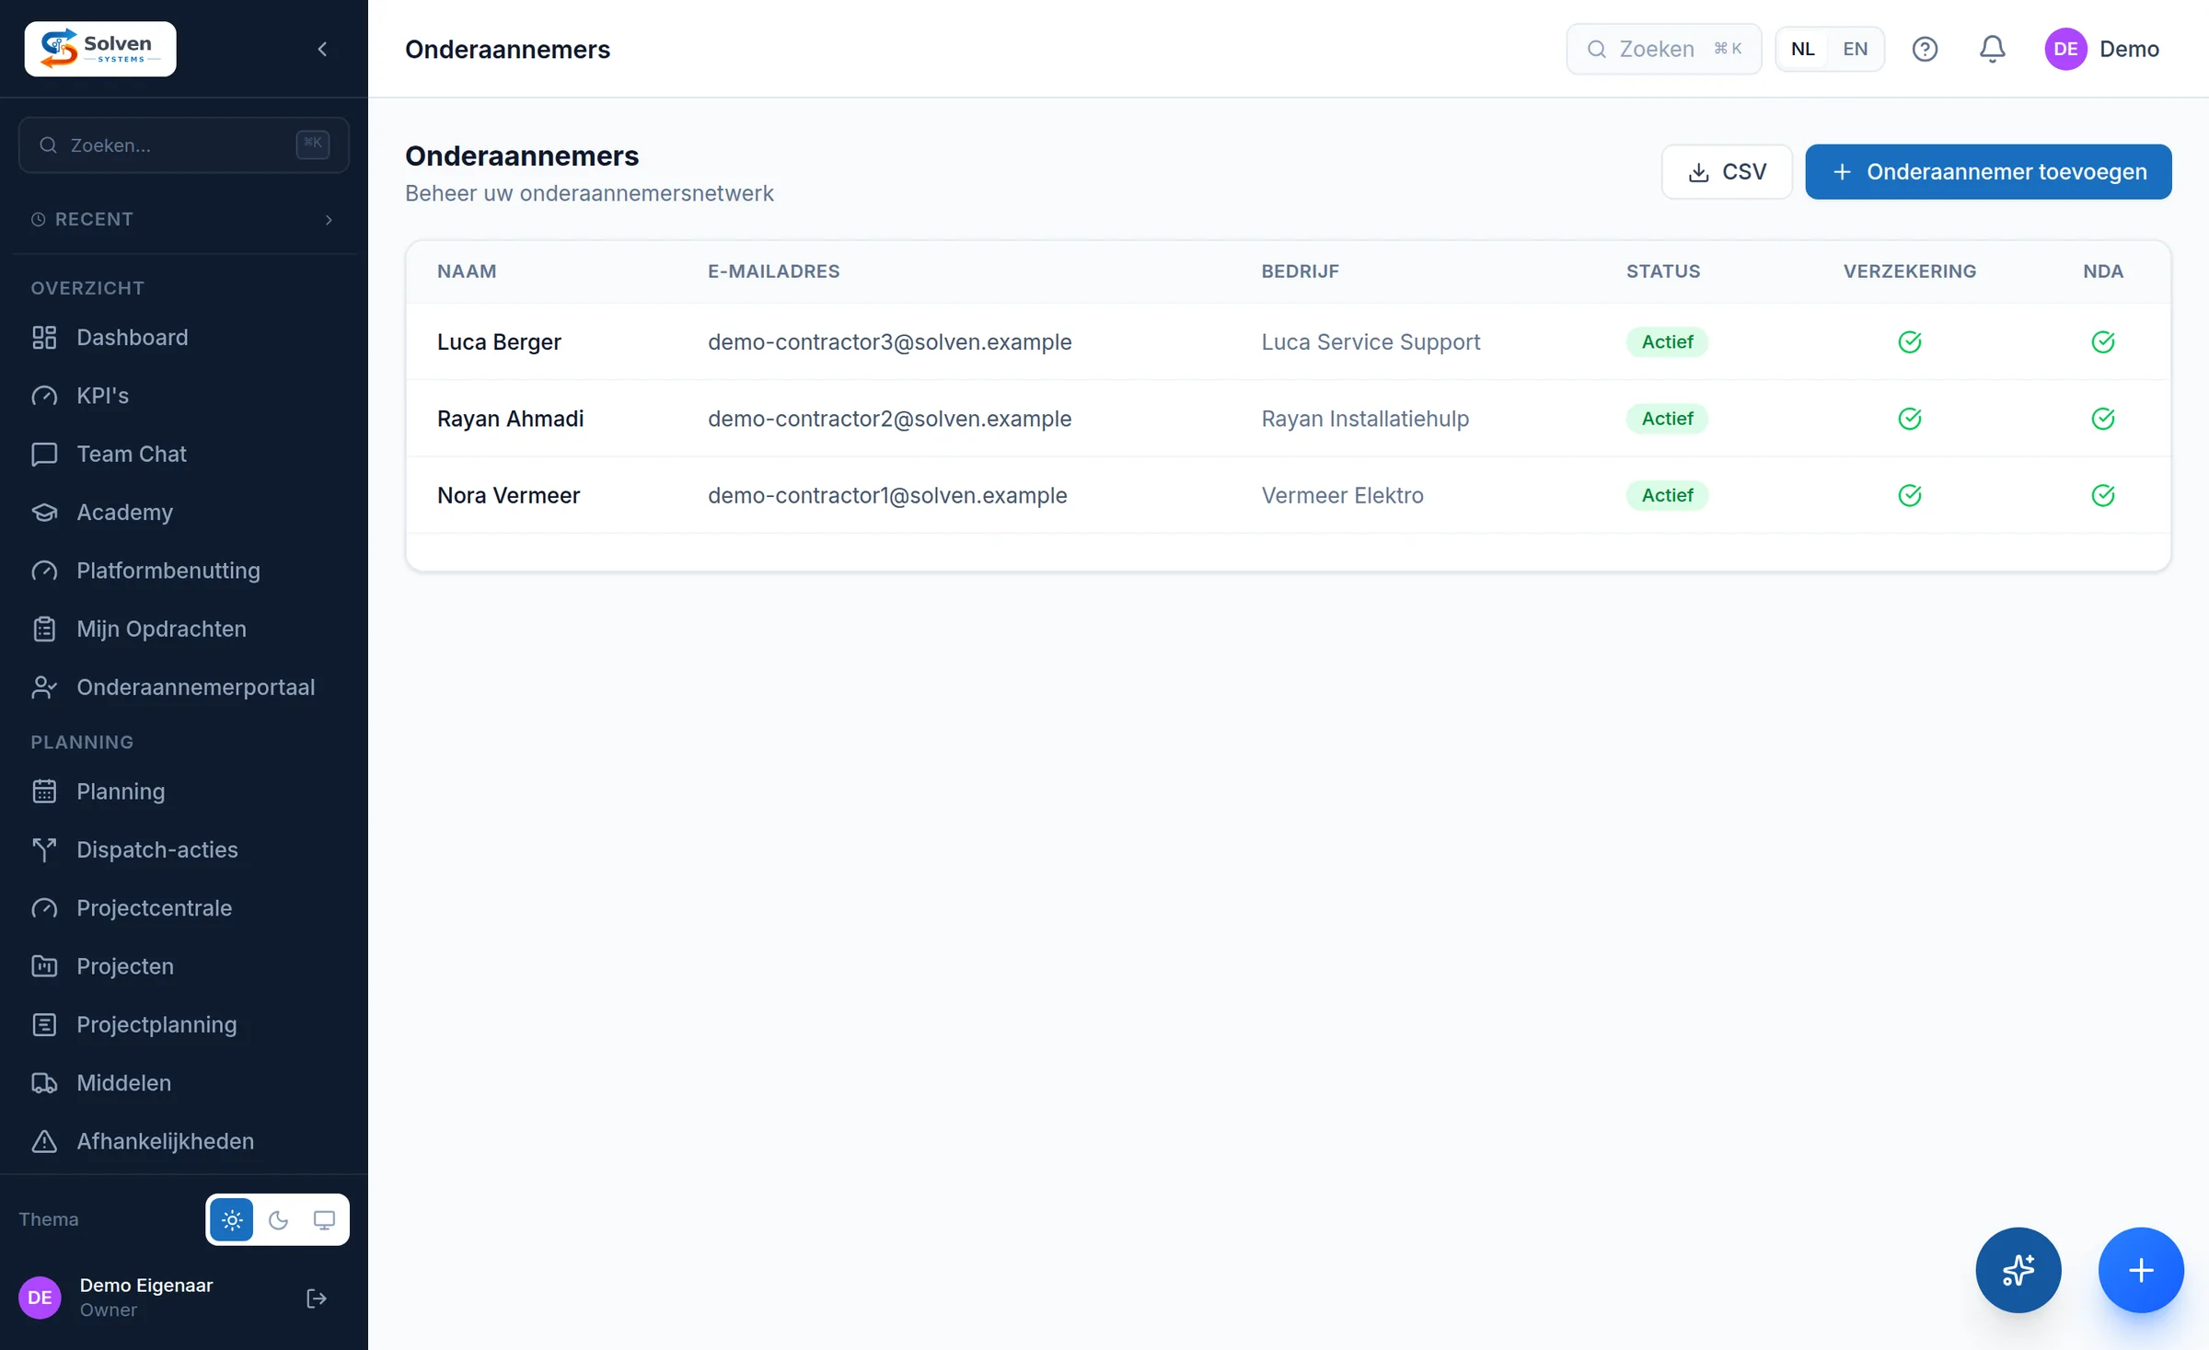Open the Planning page
Viewport: 2209px width, 1350px height.
pos(184,791)
